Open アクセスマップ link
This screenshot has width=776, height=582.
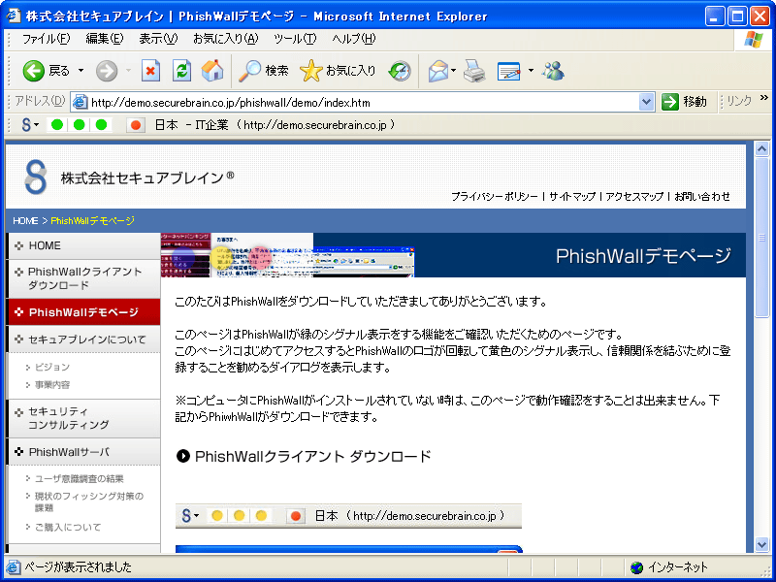[x=634, y=197]
